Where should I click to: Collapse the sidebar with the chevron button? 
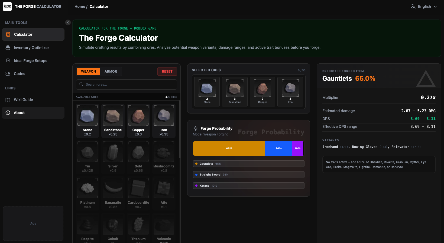point(68,22)
